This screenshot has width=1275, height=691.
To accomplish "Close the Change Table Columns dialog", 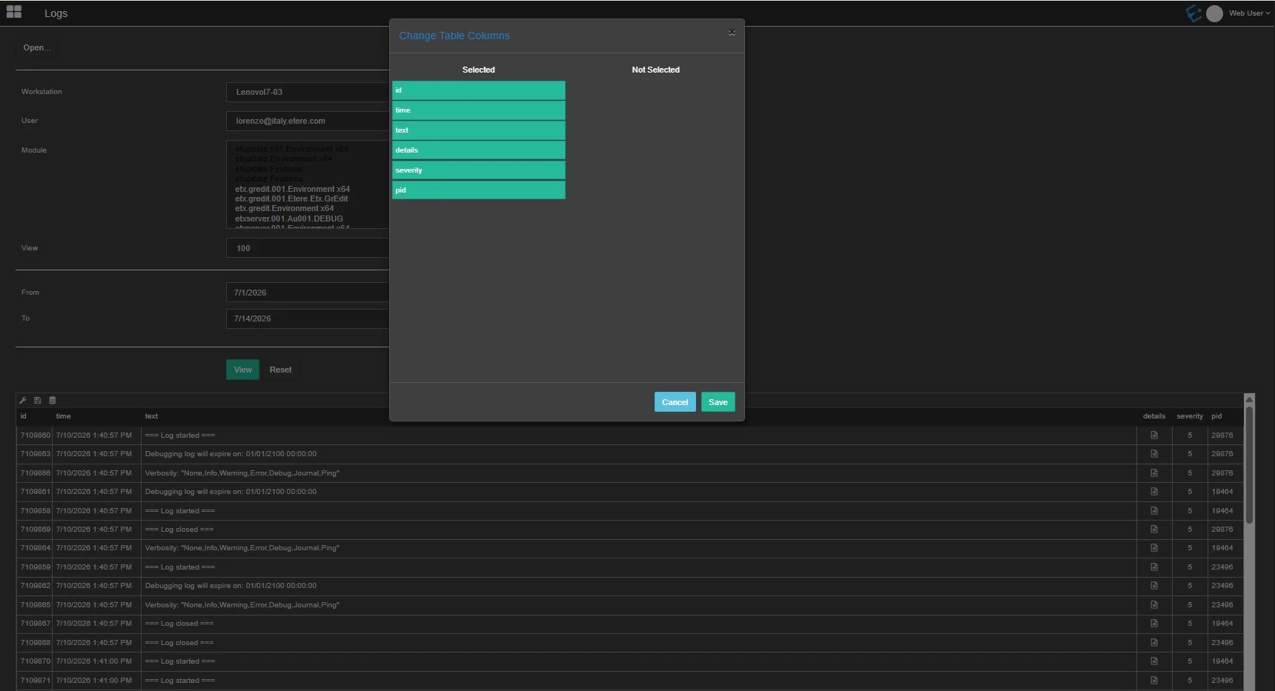I will pos(732,33).
